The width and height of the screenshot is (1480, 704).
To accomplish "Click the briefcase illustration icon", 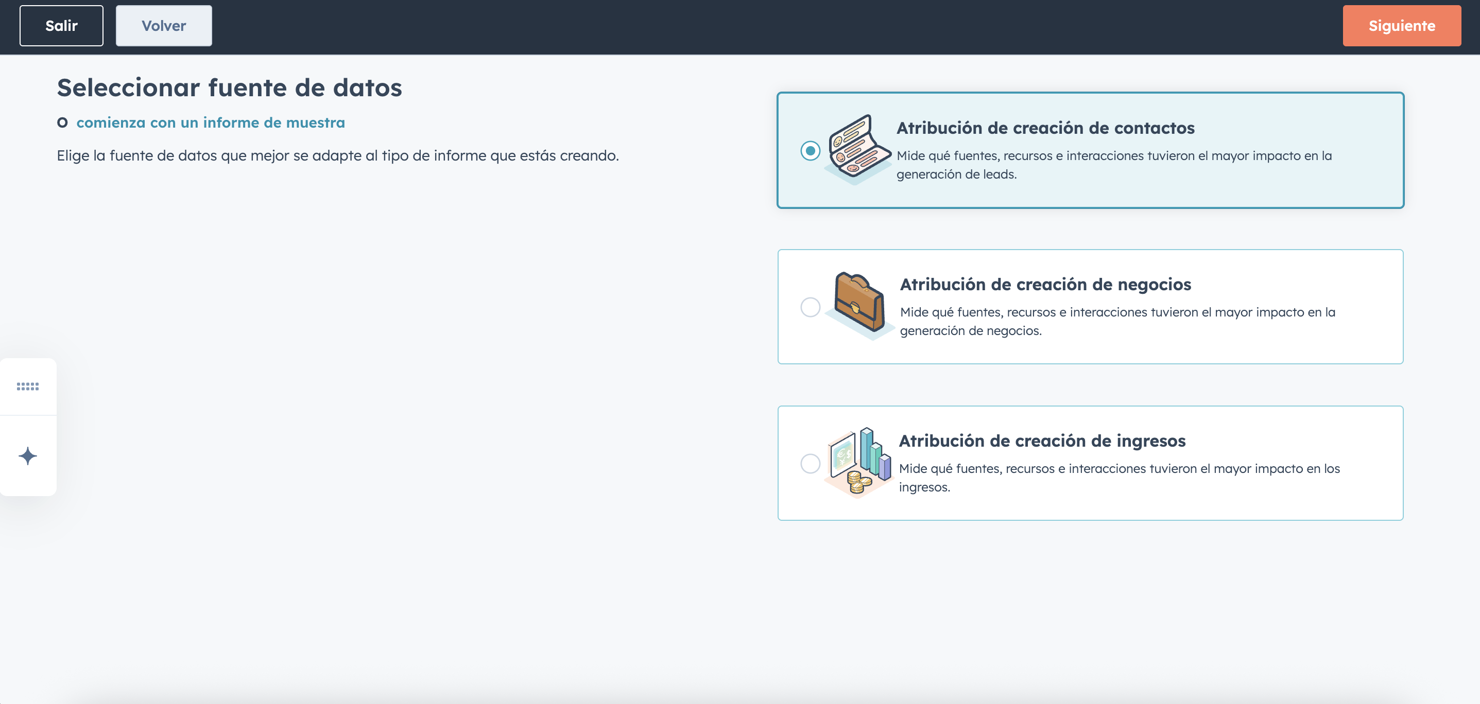I will coord(859,304).
